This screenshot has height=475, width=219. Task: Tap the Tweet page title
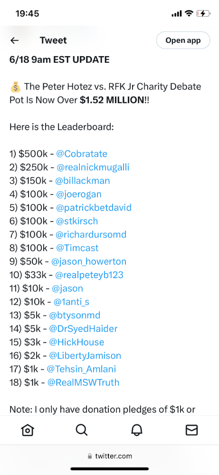54,40
